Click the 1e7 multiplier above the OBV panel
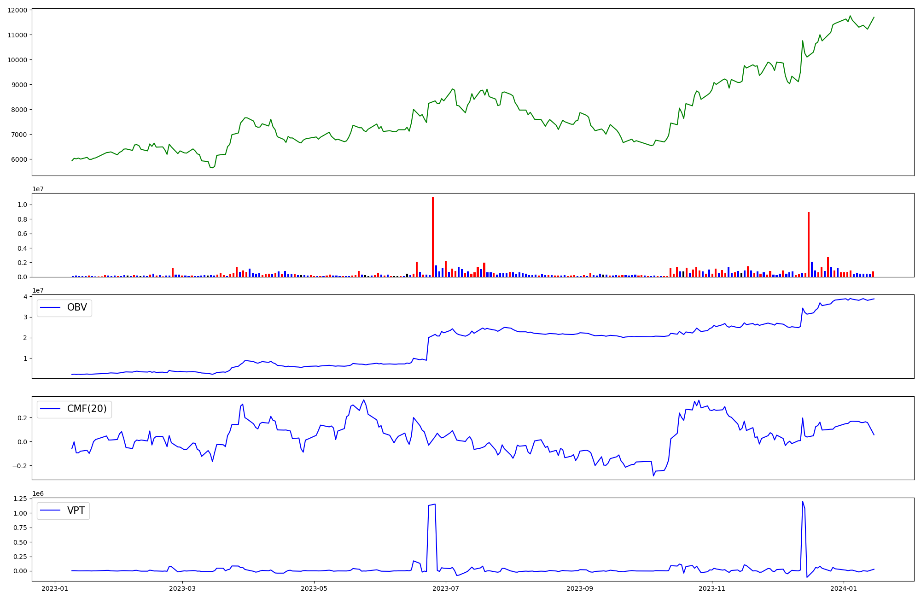Viewport: 921px width, 599px height. 38,290
